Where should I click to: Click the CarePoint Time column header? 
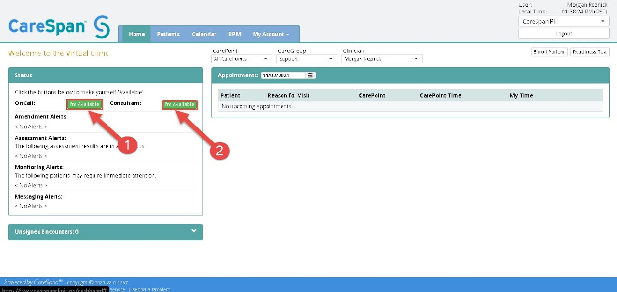coord(441,95)
